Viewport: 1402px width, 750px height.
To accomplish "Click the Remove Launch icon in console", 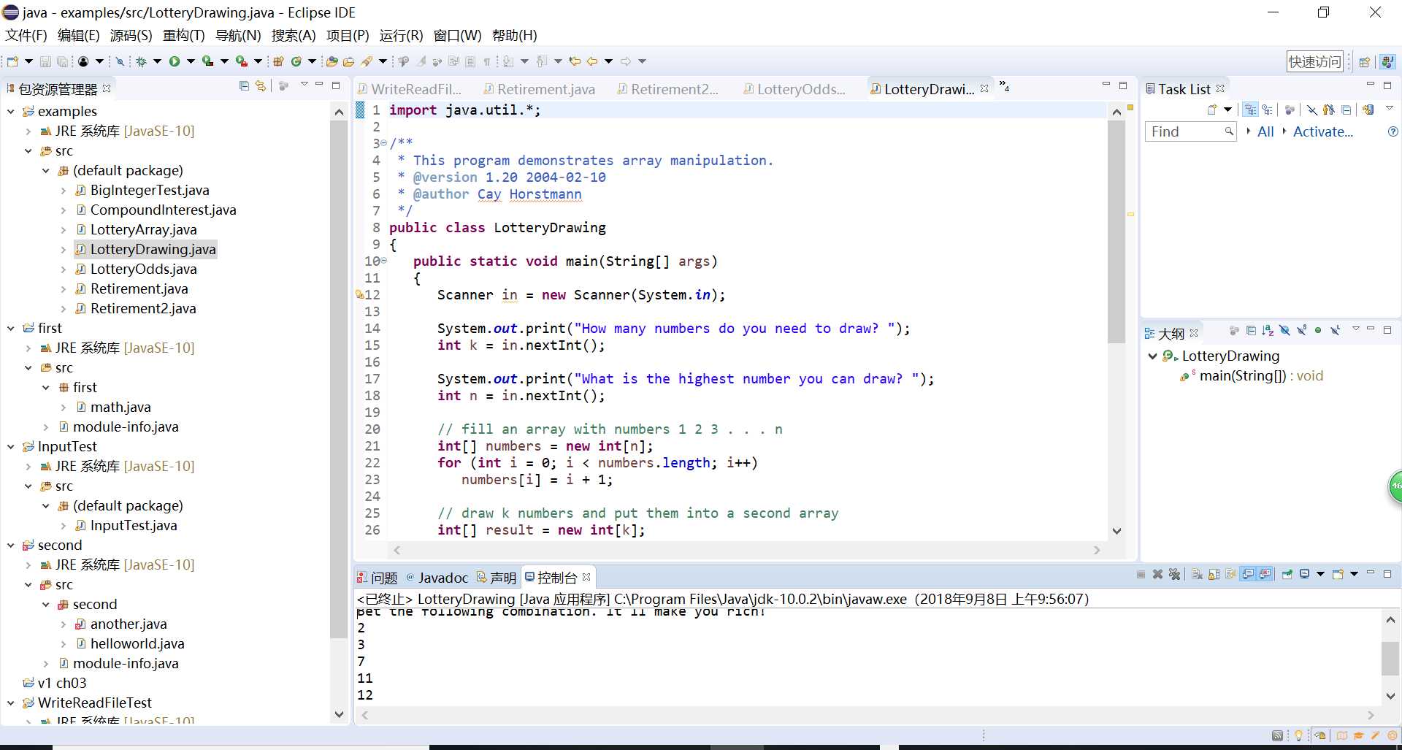I will [1157, 574].
